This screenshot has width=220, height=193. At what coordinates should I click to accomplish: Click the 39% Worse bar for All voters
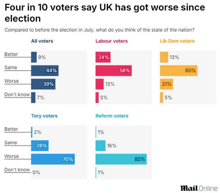(43, 84)
